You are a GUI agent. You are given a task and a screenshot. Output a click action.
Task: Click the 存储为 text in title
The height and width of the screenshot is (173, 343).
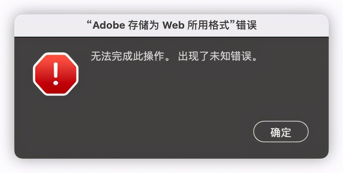point(140,26)
